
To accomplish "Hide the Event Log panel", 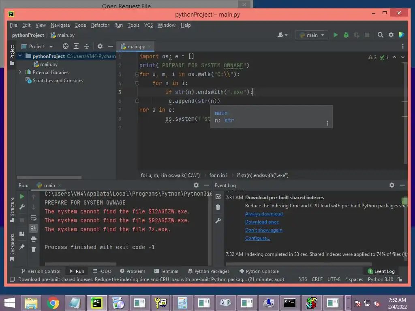I will [x=402, y=185].
